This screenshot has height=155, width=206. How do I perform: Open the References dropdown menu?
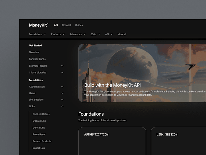[77, 34]
